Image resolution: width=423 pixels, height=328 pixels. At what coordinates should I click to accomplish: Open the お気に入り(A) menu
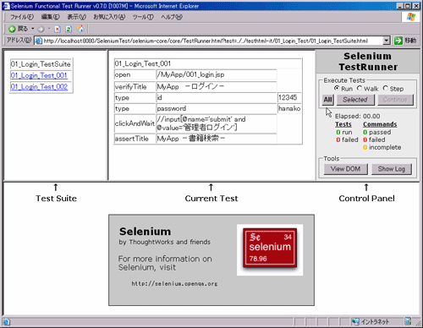pyautogui.click(x=109, y=17)
